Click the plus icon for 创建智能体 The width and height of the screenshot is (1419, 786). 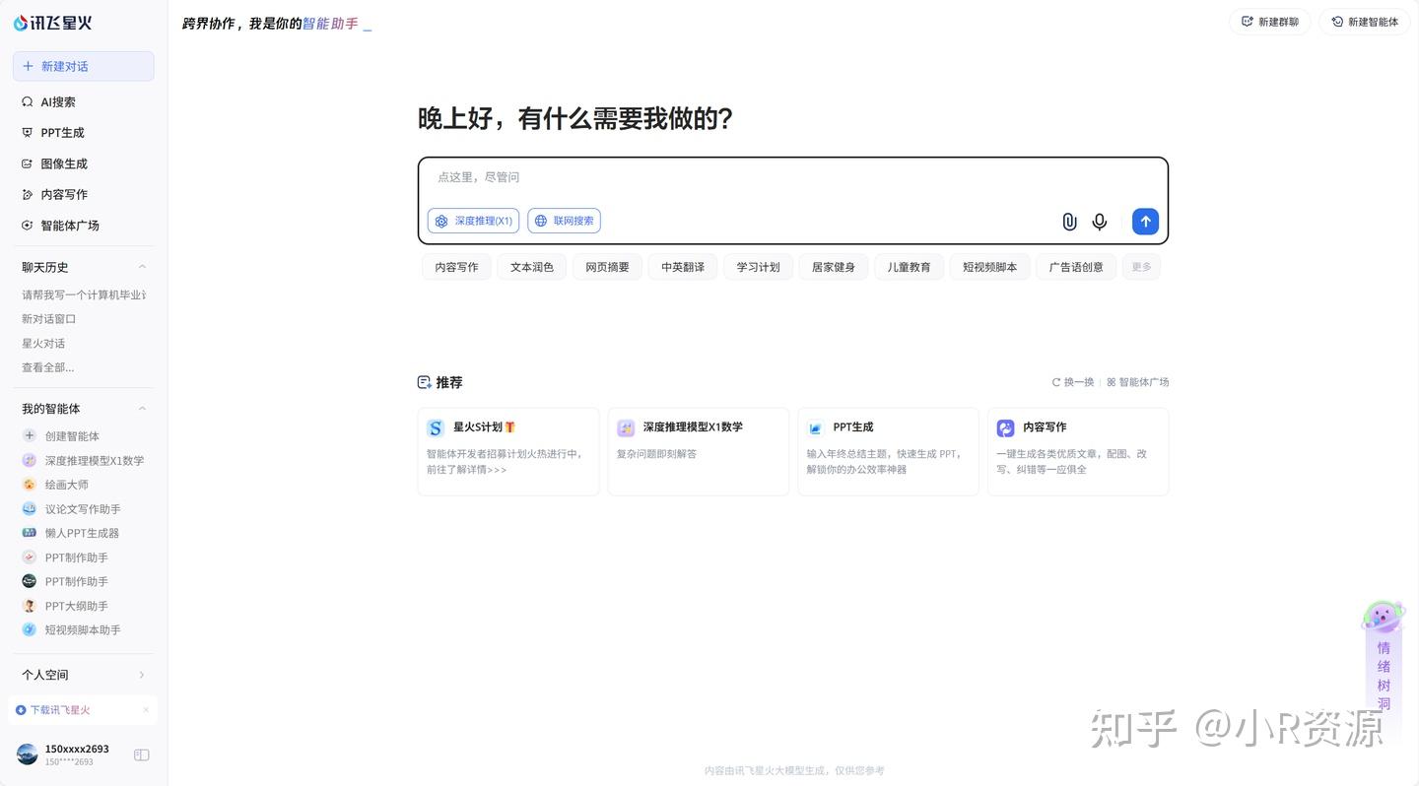[x=30, y=435]
